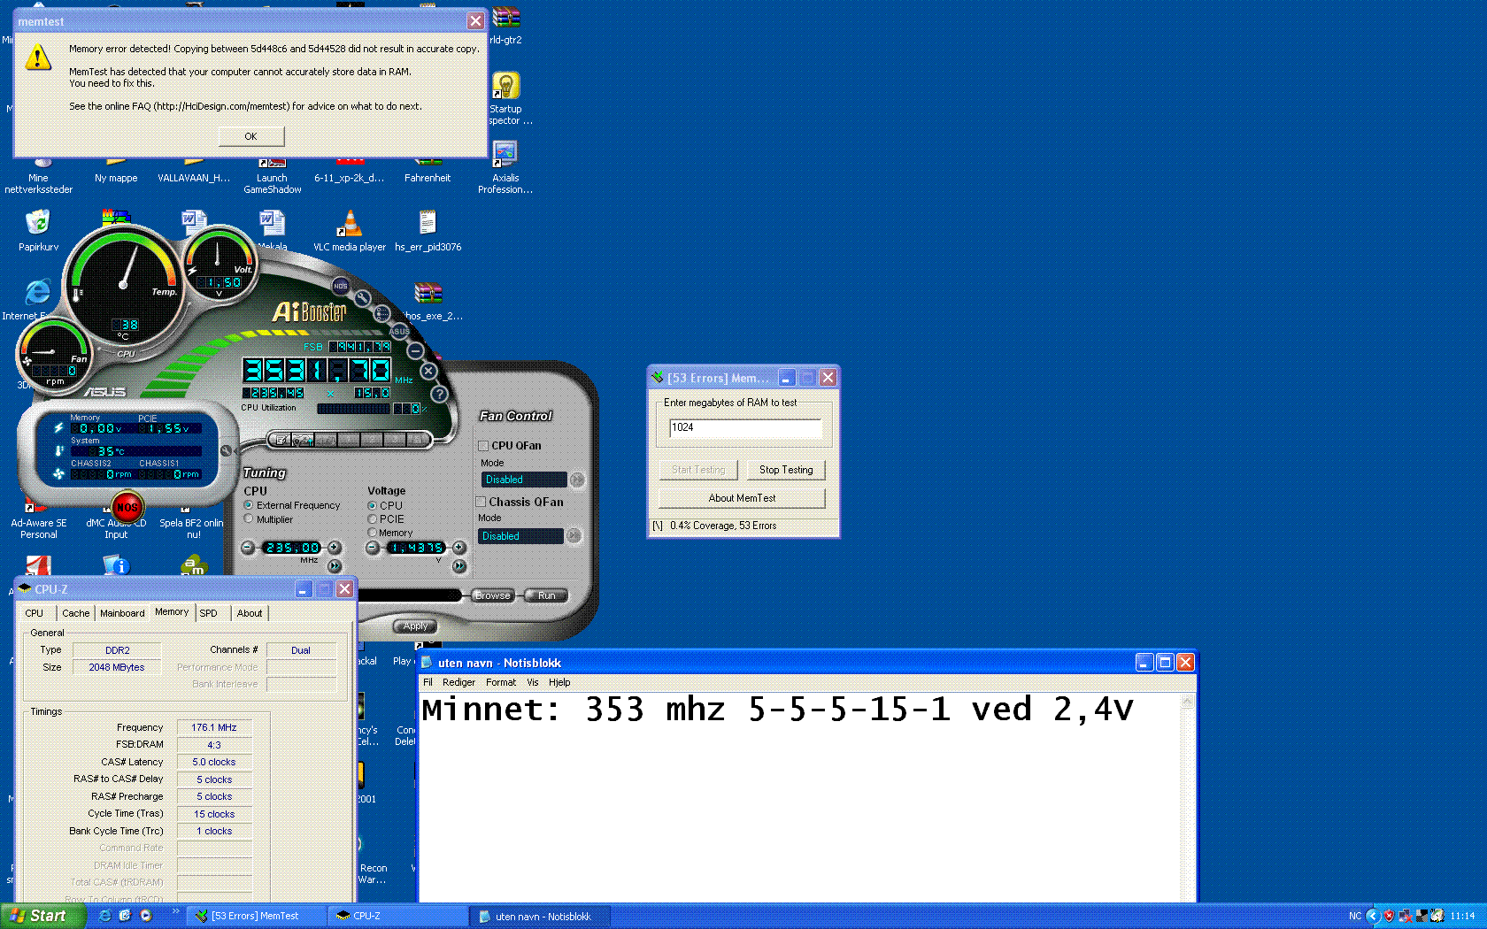
Task: Open the Vis menu in Notisblokk
Action: 532,682
